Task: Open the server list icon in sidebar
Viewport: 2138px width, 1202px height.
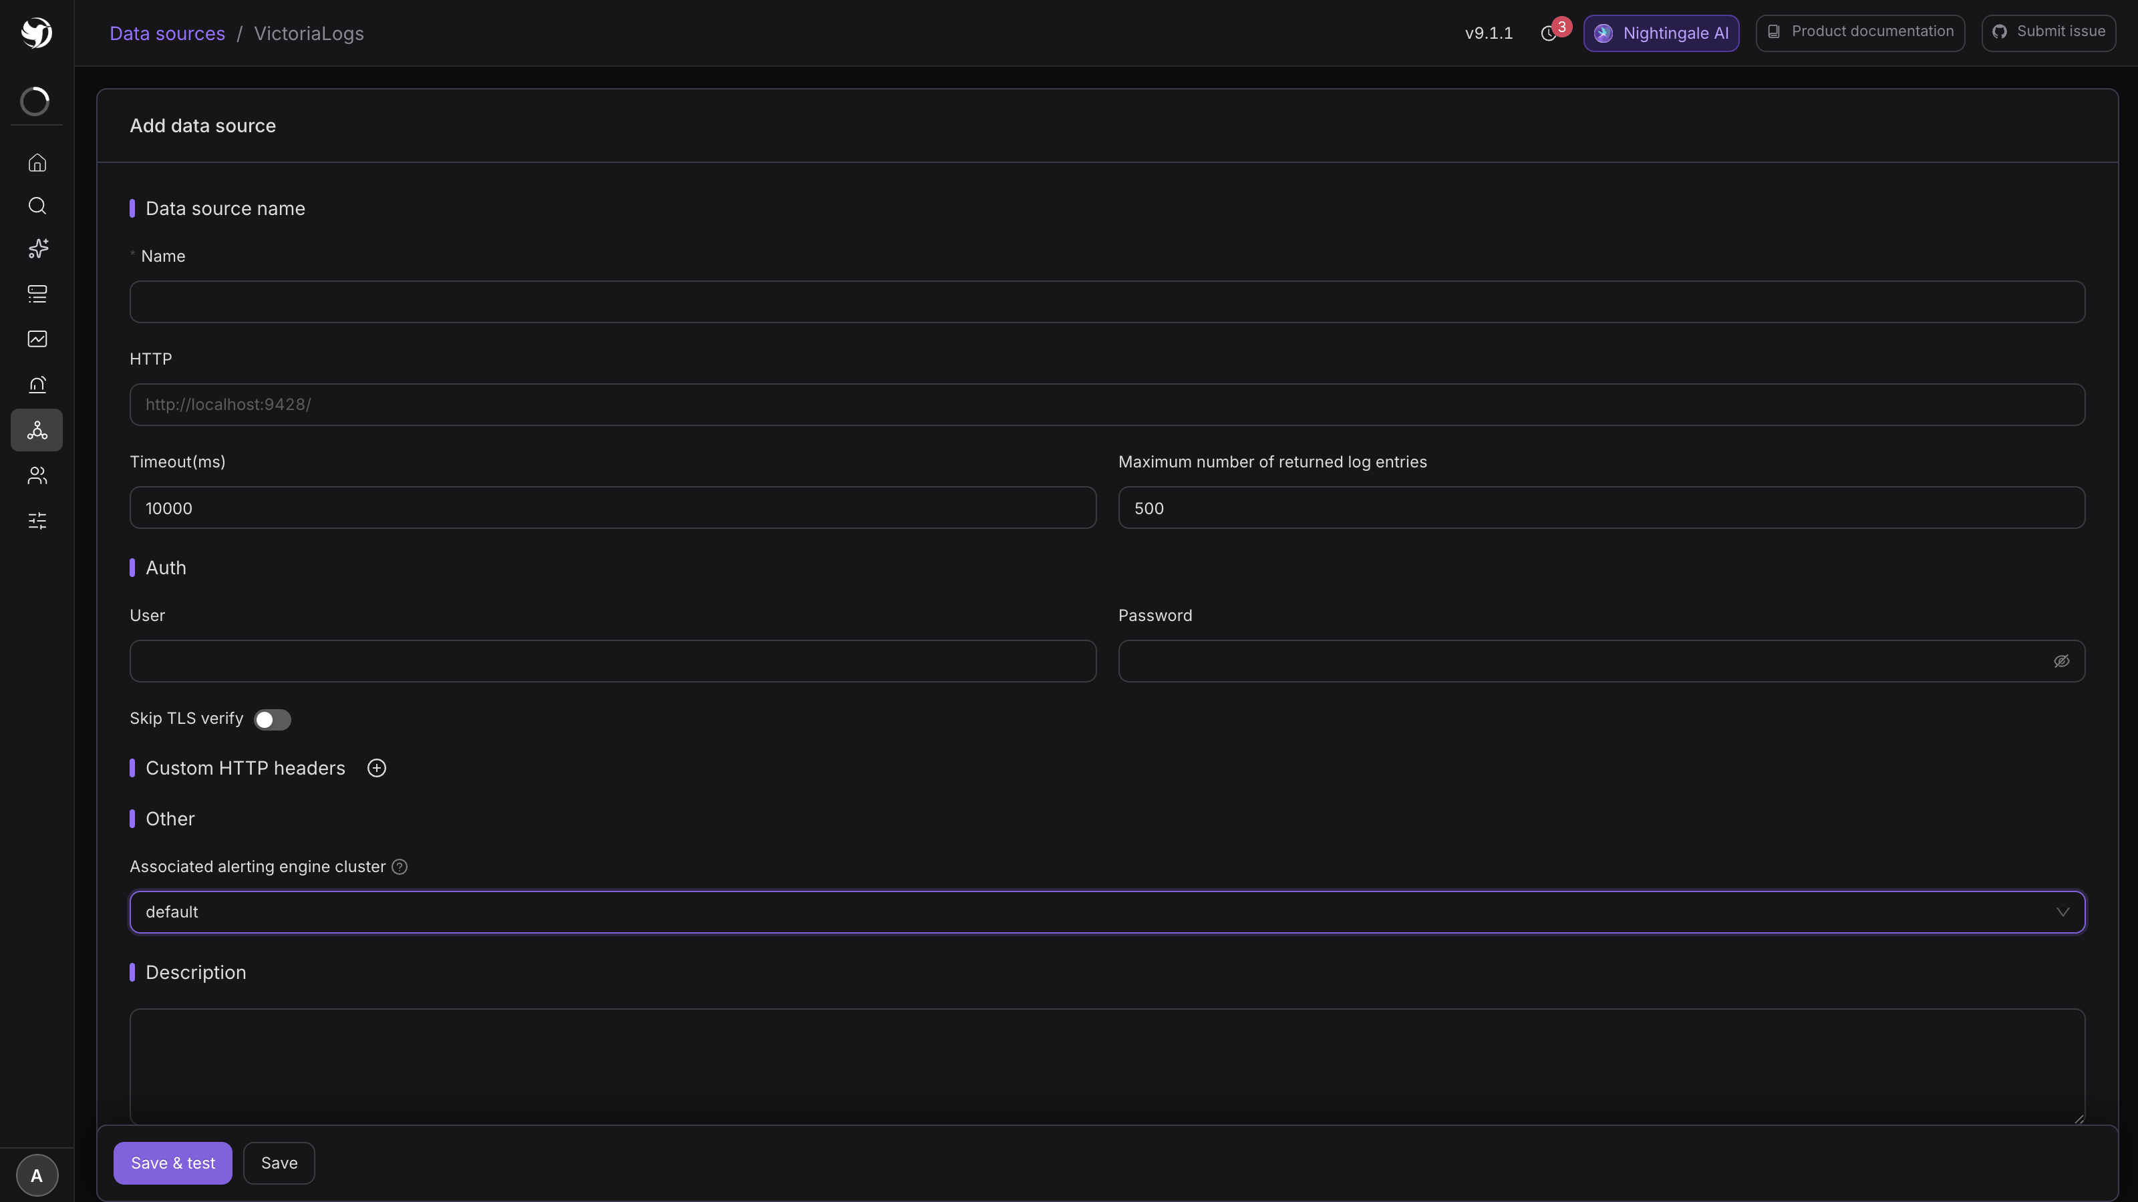Action: 37,294
